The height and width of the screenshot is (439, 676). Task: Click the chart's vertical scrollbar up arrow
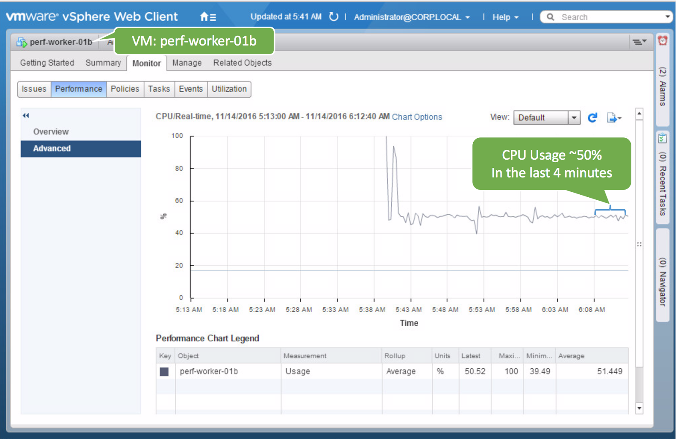coord(639,113)
